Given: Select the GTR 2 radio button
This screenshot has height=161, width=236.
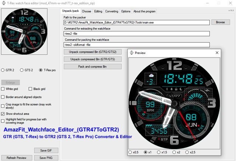Looking at the screenshot, I should click(3, 70).
